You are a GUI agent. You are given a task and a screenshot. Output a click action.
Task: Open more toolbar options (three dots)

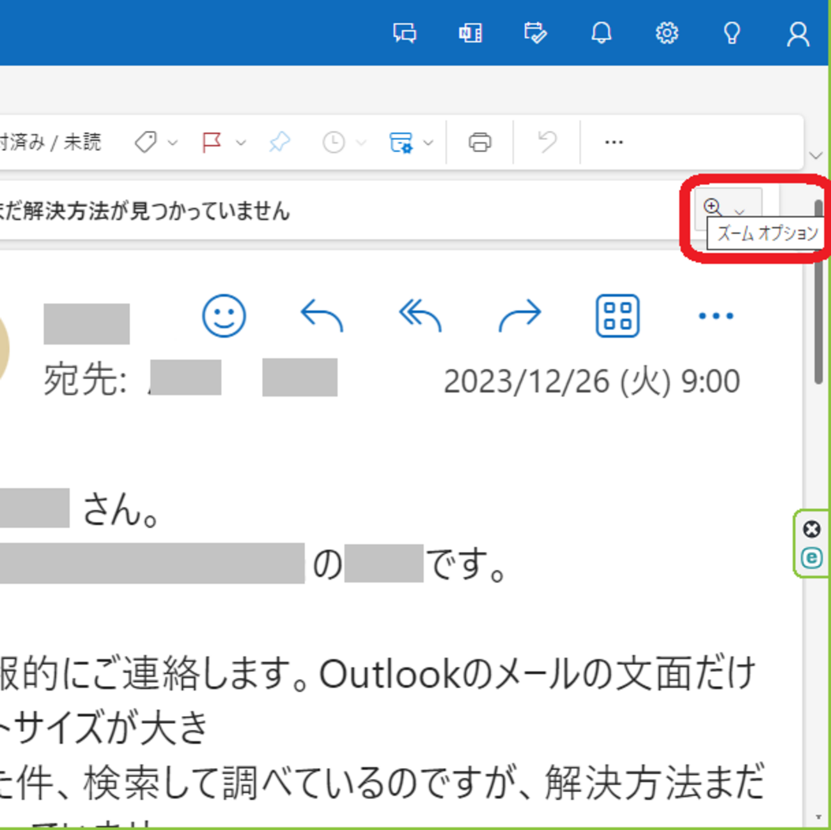[614, 142]
